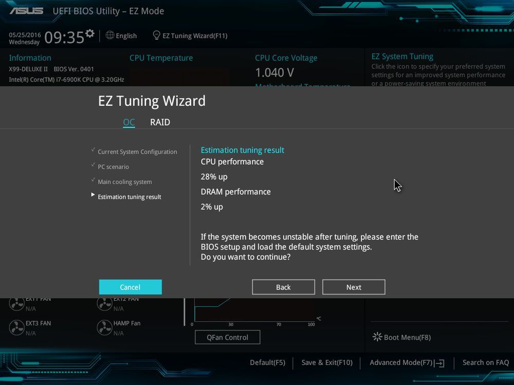Click the EXT3 FAN fan icon
This screenshot has width=514, height=385.
coord(16,328)
